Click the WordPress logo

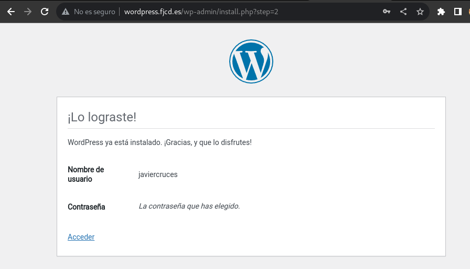[x=251, y=61]
